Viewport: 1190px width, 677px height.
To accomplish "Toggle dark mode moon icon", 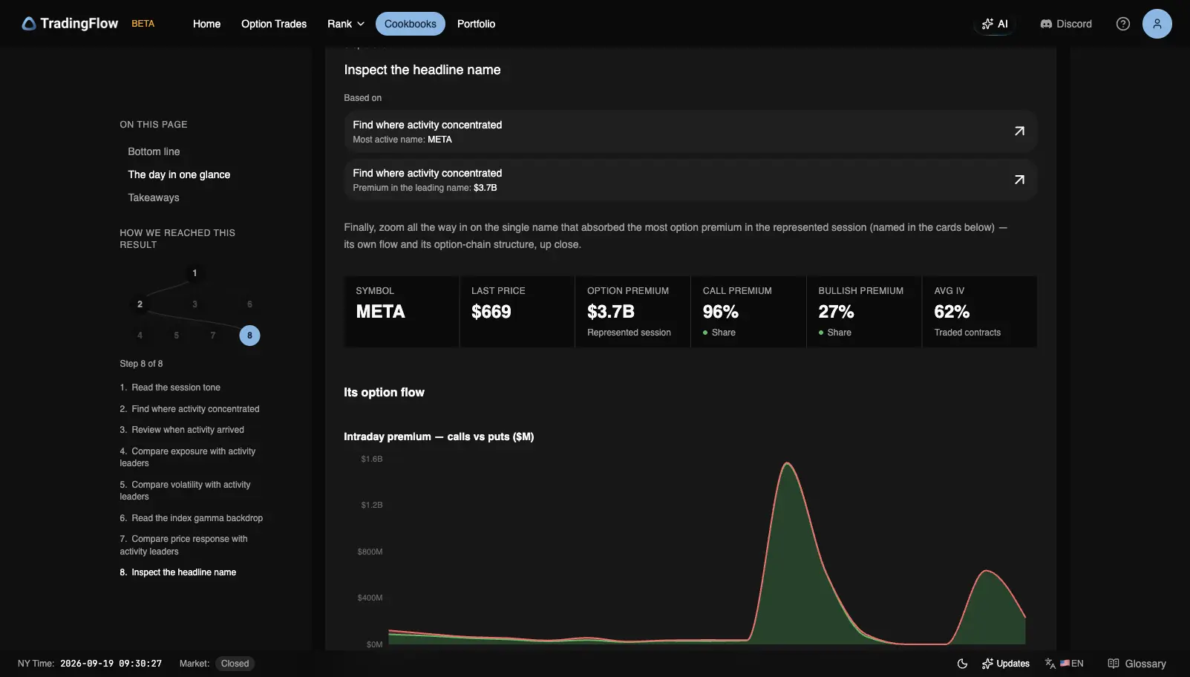I will click(962, 664).
